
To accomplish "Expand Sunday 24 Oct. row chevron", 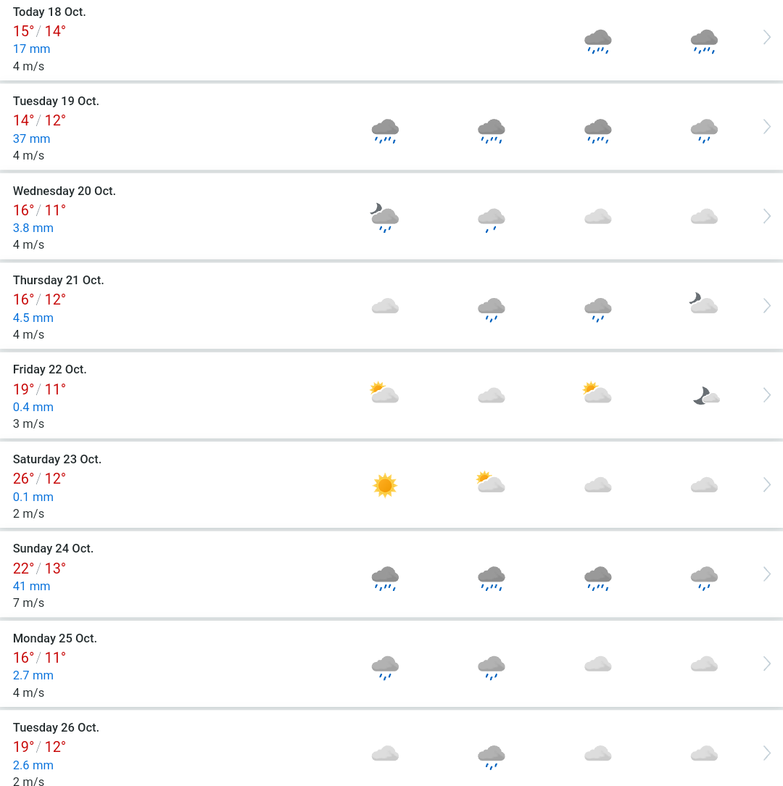I will pyautogui.click(x=766, y=574).
